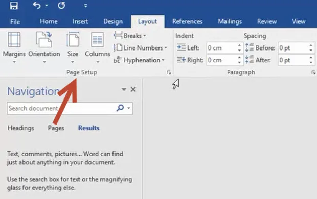317x199 pixels.
Task: Close the Navigation pane
Action: click(x=133, y=89)
